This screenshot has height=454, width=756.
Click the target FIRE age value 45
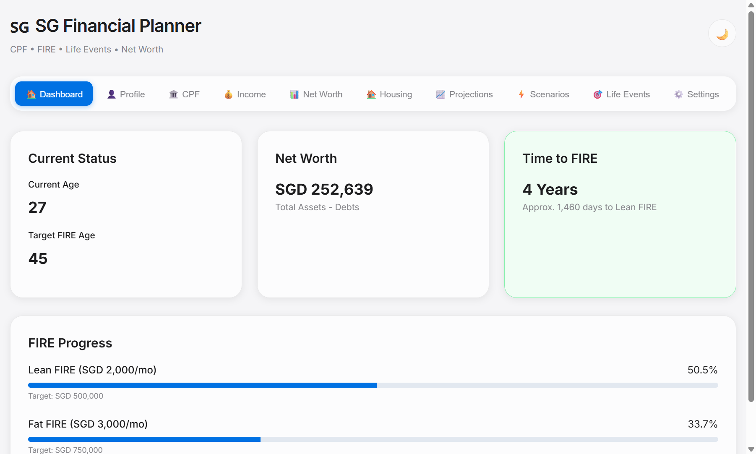[x=38, y=258]
